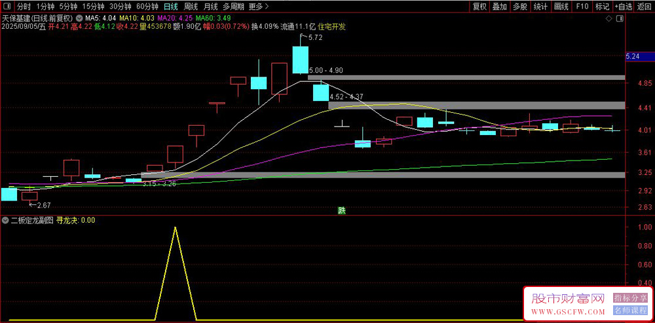This screenshot has width=655, height=323.
Task: Click the 叠加 overlay button
Action: coord(500,7)
